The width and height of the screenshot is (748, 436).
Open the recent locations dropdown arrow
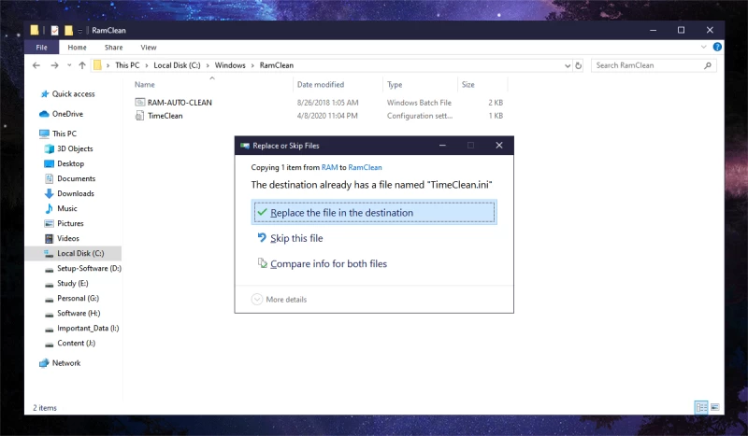coord(69,65)
